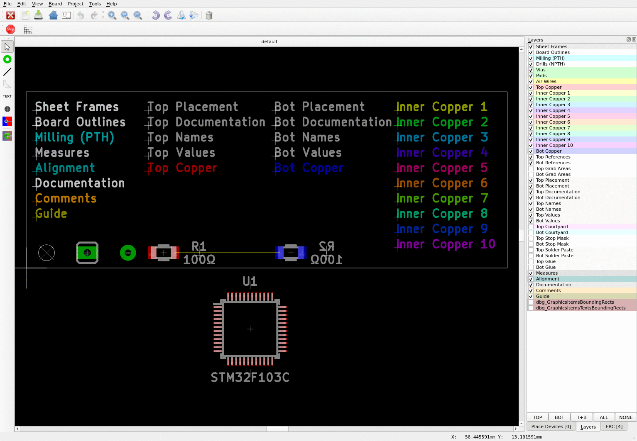
Task: Show the Top Stop Mask layer
Action: tap(531, 238)
